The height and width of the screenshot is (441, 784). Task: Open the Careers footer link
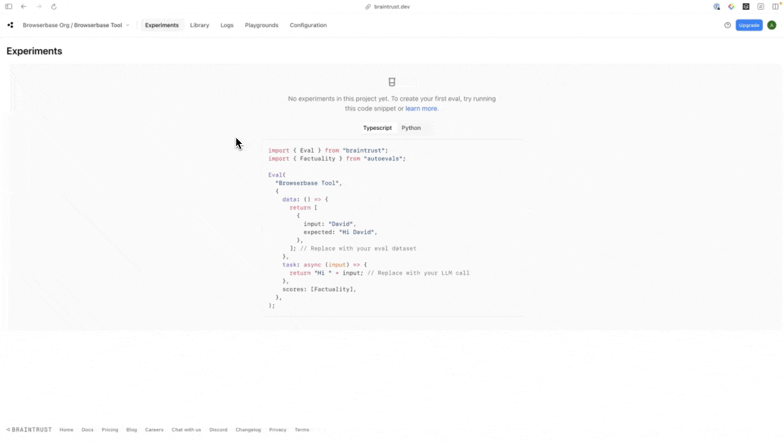click(x=154, y=430)
